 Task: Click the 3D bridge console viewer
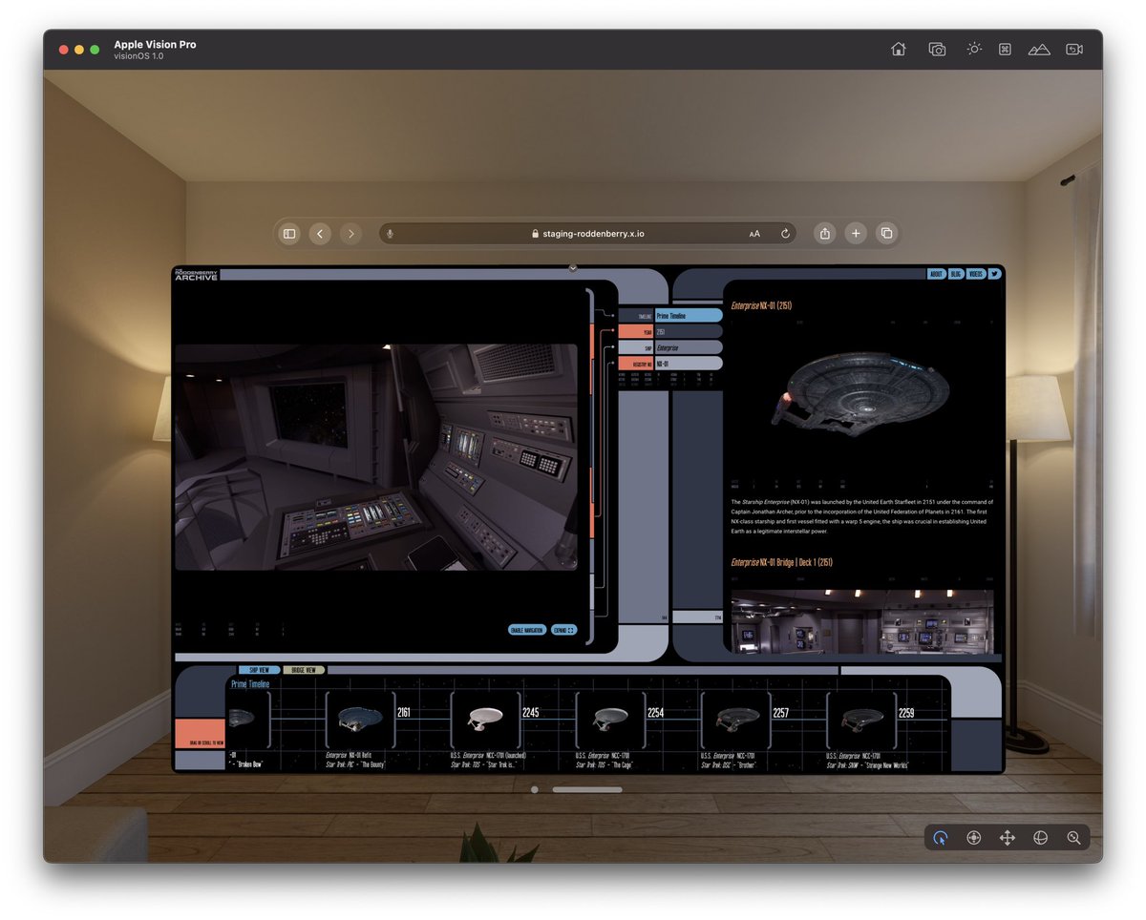coord(376,457)
